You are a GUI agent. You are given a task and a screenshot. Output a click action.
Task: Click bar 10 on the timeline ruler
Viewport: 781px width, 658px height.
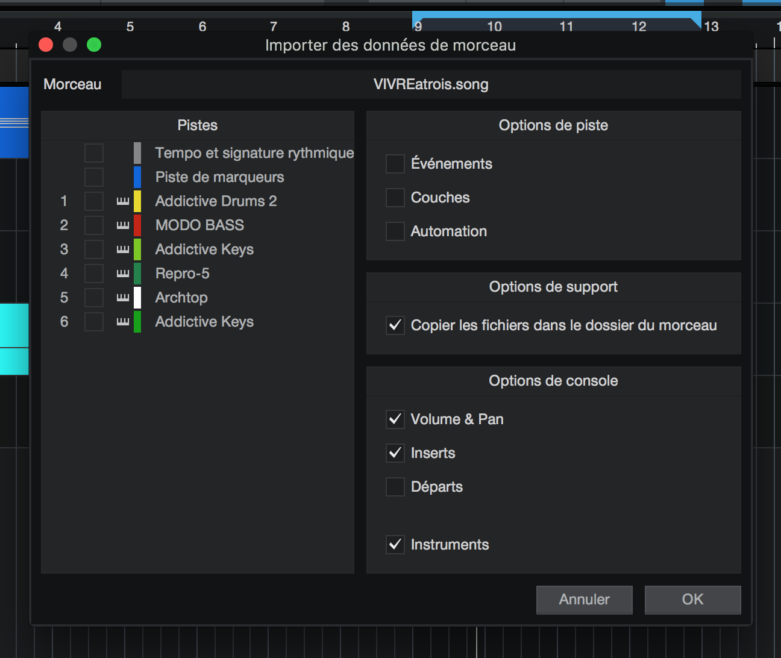pos(494,27)
